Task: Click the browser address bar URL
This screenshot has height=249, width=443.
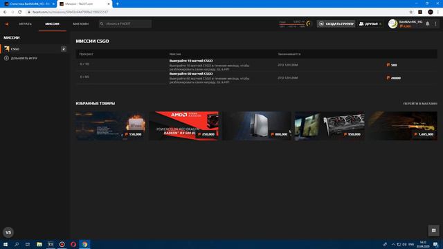Action: [70, 12]
